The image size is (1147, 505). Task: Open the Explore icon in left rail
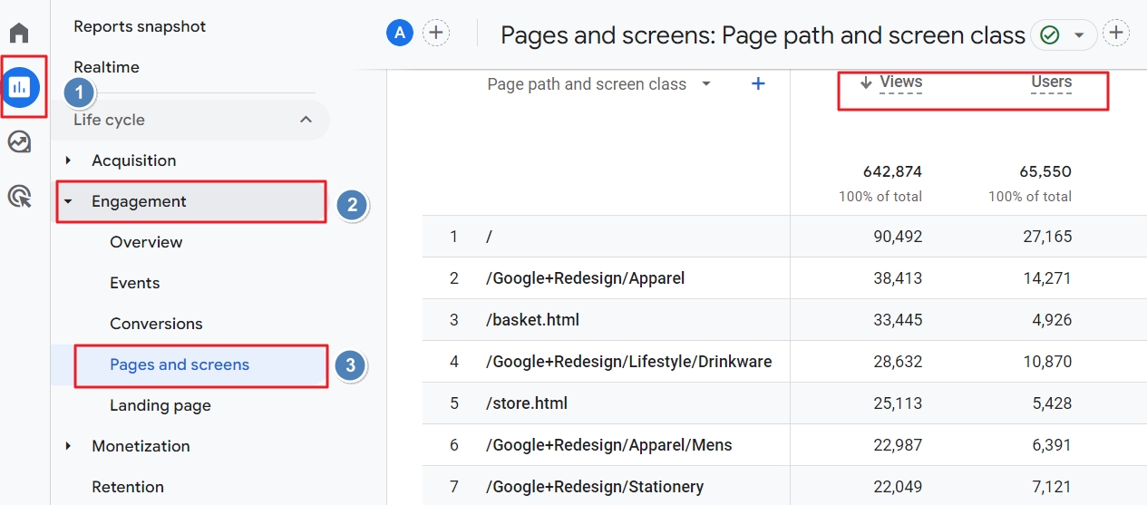(x=19, y=142)
